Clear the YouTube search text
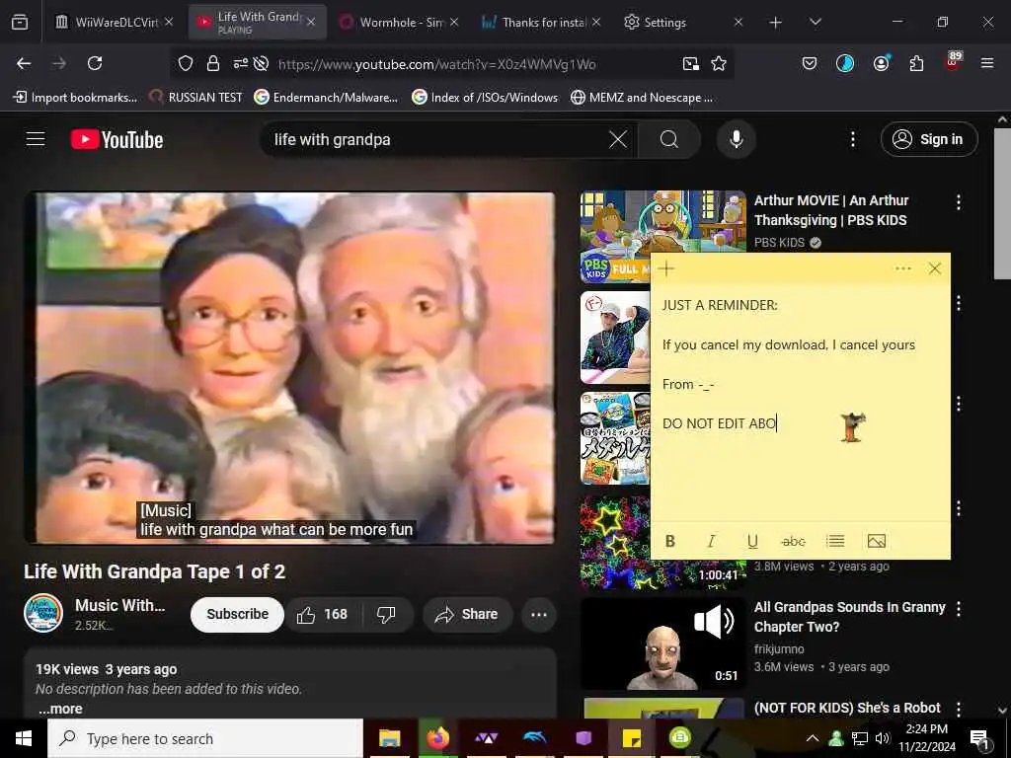The width and height of the screenshot is (1011, 758). 618,139
